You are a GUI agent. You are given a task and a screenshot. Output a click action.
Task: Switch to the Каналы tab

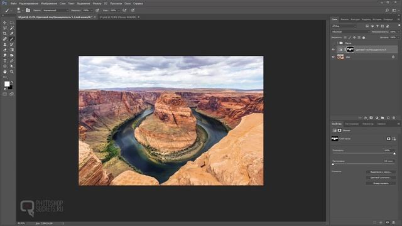pos(345,19)
